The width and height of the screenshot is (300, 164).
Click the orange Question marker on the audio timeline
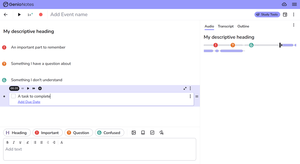coord(233,45)
